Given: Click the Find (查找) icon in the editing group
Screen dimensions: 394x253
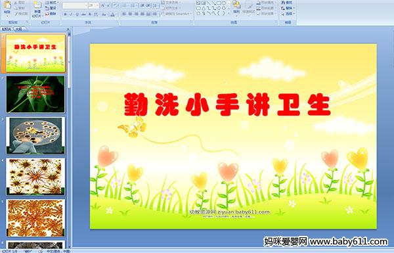Looking at the screenshot, I should [287, 3].
